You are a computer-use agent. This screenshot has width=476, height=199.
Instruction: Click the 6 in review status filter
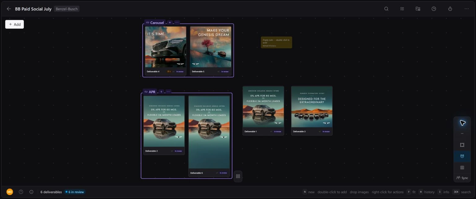75,192
